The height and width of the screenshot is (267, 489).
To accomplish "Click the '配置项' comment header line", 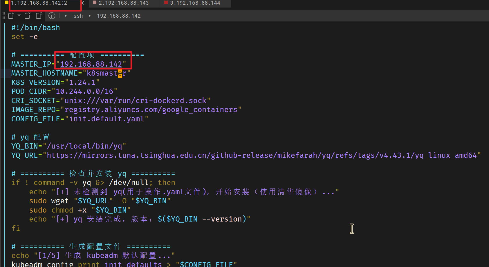I will tap(78, 55).
